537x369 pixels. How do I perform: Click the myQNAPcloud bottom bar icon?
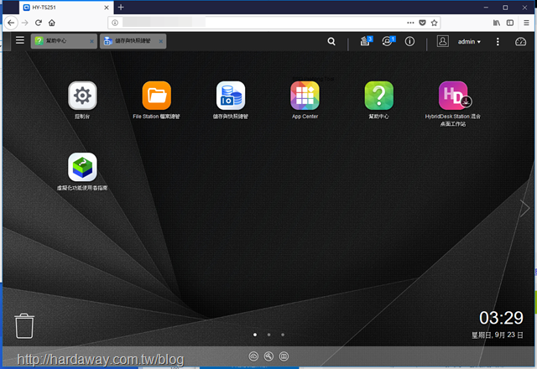pos(253,356)
